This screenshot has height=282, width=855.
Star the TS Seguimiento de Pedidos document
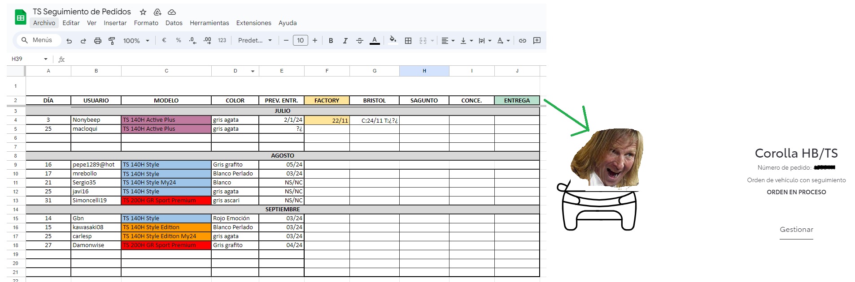point(143,12)
